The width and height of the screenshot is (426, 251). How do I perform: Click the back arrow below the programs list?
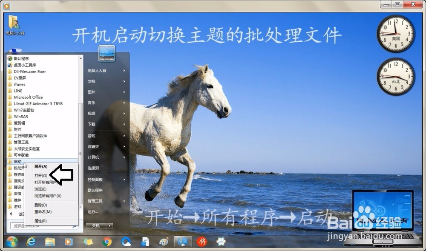pyautogui.click(x=11, y=214)
